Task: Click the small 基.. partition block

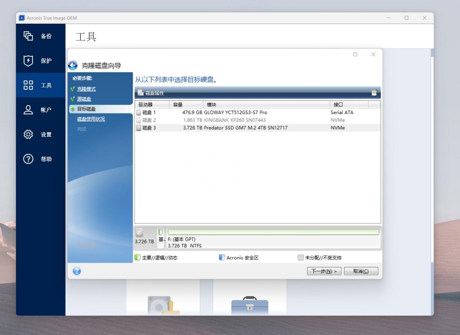Action: 161,238
